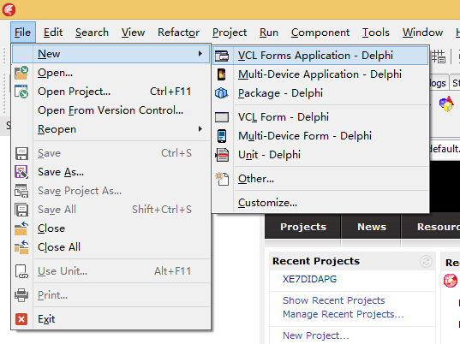Click the grid toolbar icon behind the submenu
The width and height of the screenshot is (460, 344).
pos(438,56)
